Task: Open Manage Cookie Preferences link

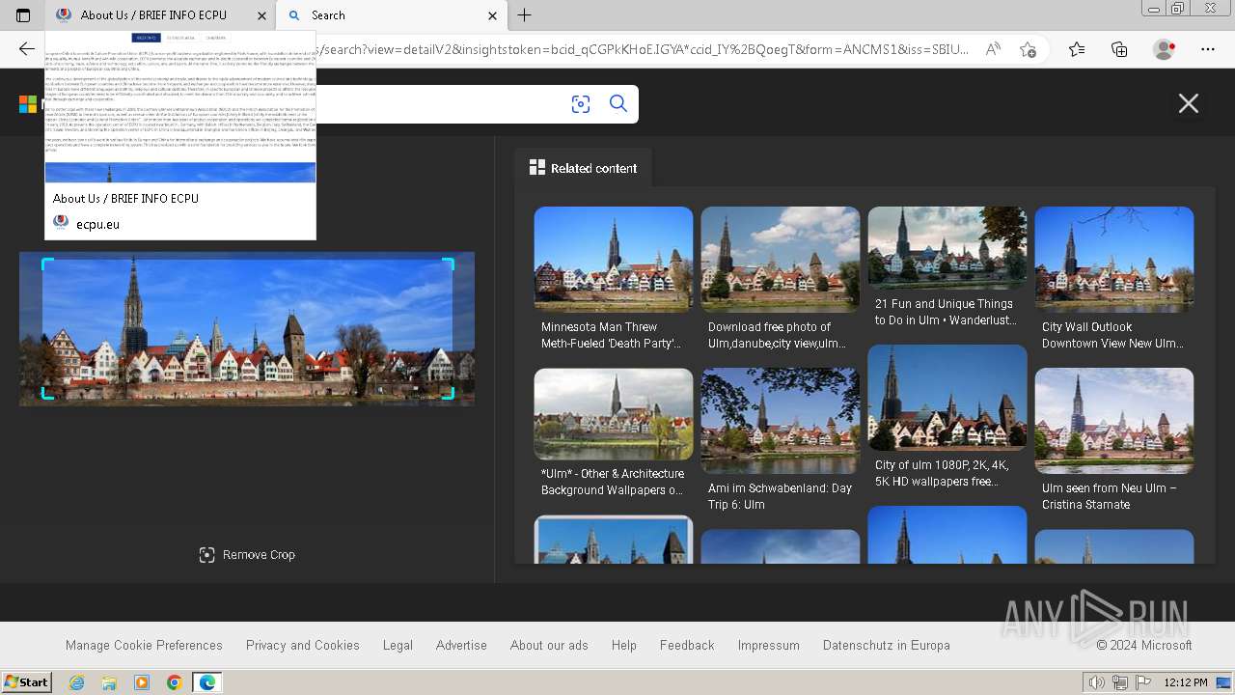Action: coord(144,646)
